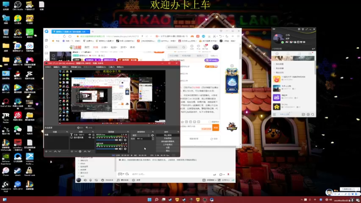Image resolution: width=361 pixels, height=203 pixels.
Task: Open the controls dock options icon in OBS
Action: pyautogui.click(x=178, y=132)
